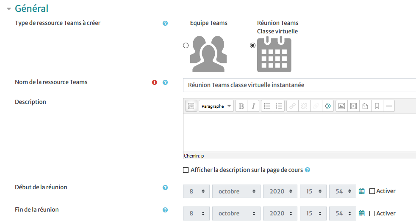Select the Equipe Teams radio option
The height and width of the screenshot is (223, 416).
pyautogui.click(x=186, y=46)
